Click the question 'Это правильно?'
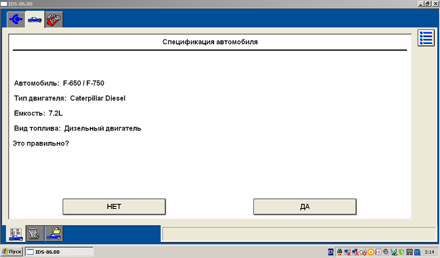The width and height of the screenshot is (440, 258). coord(41,143)
